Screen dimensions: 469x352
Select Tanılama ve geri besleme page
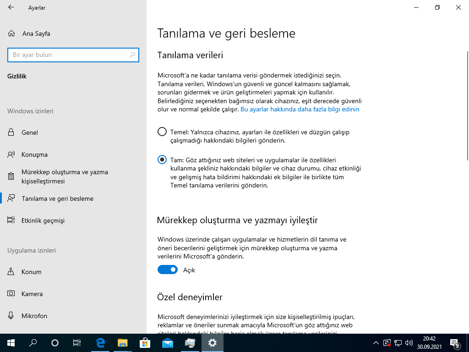click(x=73, y=198)
